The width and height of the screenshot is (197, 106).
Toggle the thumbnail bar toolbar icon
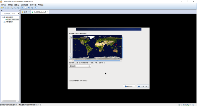click(x=26, y=8)
